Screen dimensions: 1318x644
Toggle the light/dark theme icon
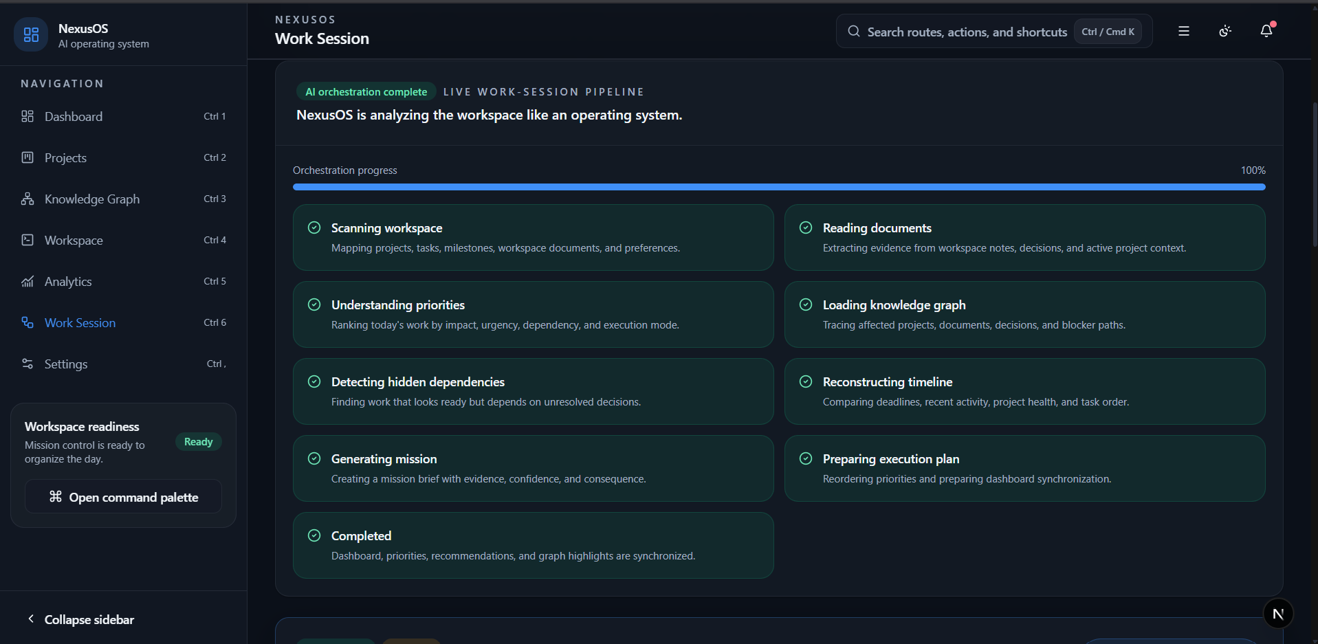(x=1225, y=31)
